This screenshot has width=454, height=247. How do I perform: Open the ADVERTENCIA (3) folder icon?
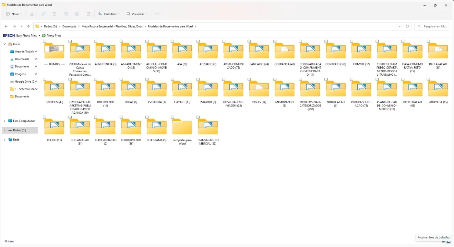(x=106, y=51)
